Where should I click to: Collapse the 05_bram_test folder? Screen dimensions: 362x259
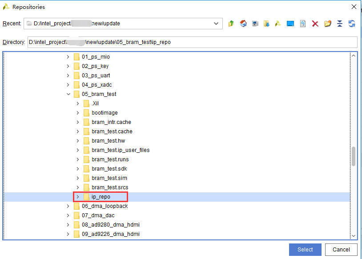(68, 94)
